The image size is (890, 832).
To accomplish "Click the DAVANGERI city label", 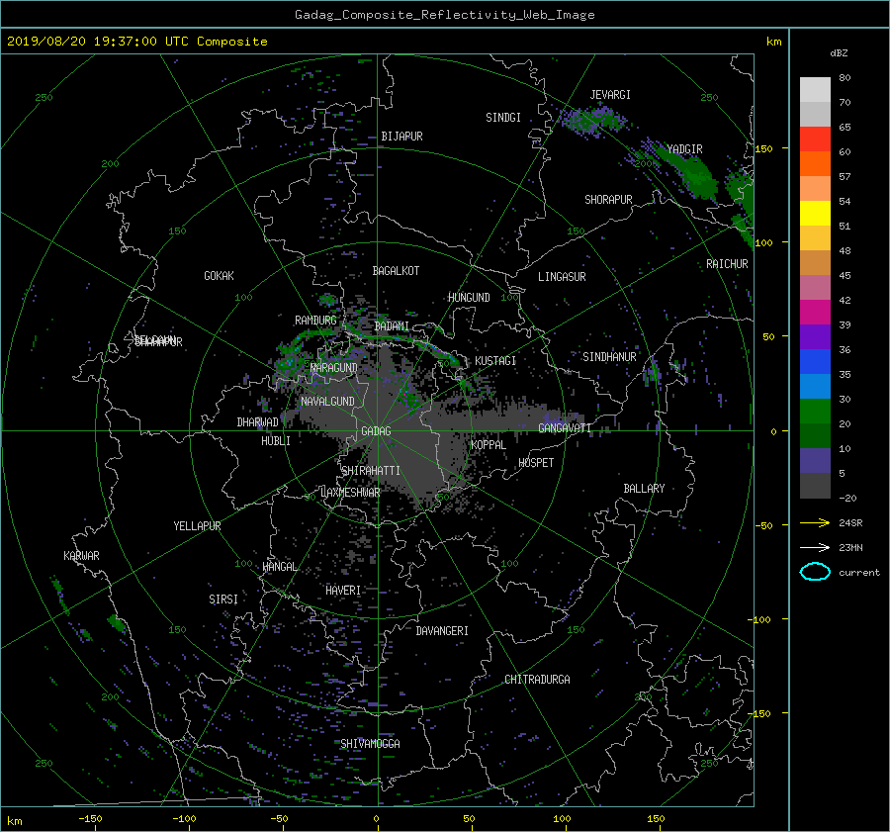I will click(442, 631).
